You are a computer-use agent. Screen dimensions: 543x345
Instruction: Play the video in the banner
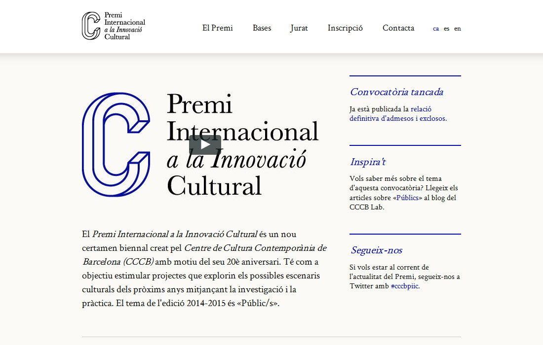tap(205, 145)
